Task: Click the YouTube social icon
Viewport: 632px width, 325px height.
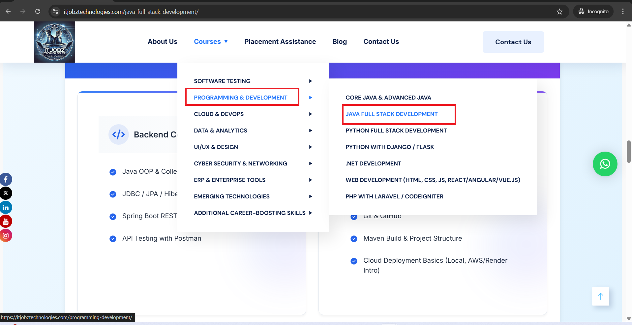Action: pos(6,221)
